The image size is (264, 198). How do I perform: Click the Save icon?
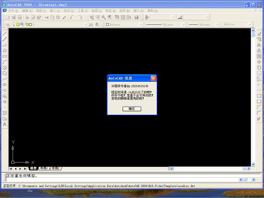pyautogui.click(x=20, y=17)
